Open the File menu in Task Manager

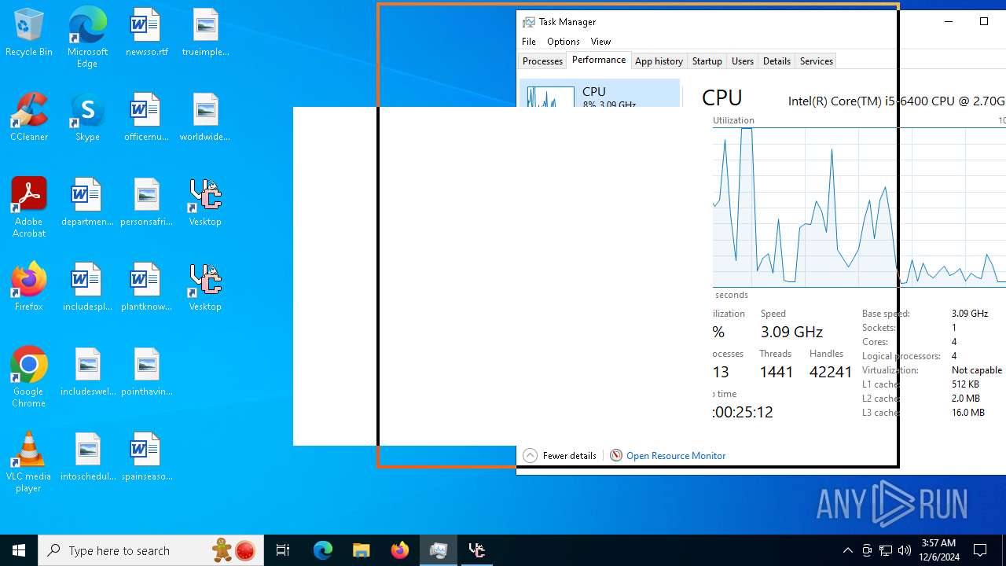click(529, 42)
